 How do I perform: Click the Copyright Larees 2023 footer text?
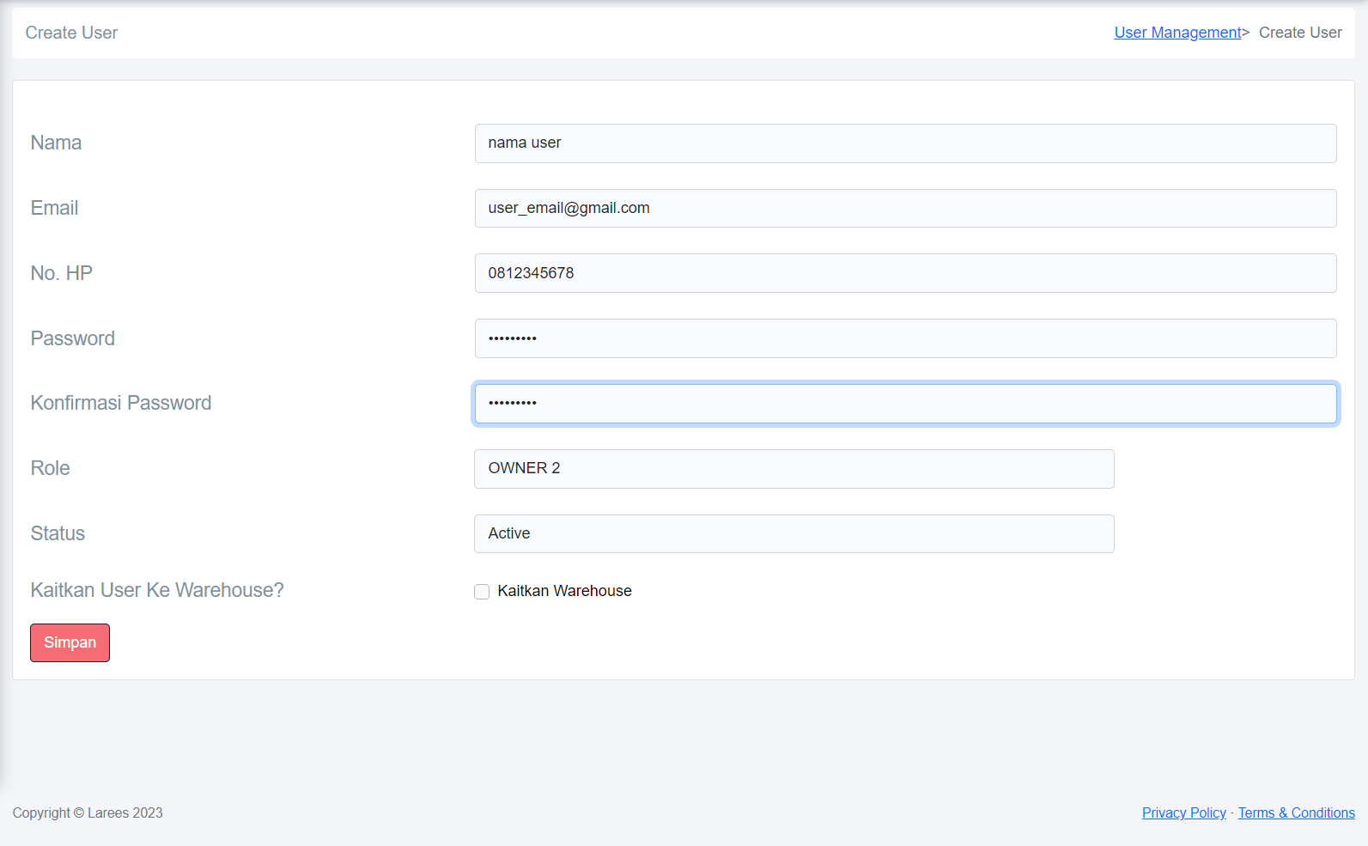coord(88,813)
